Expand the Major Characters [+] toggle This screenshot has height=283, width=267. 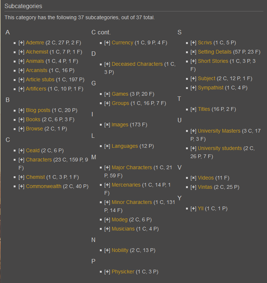107,168
